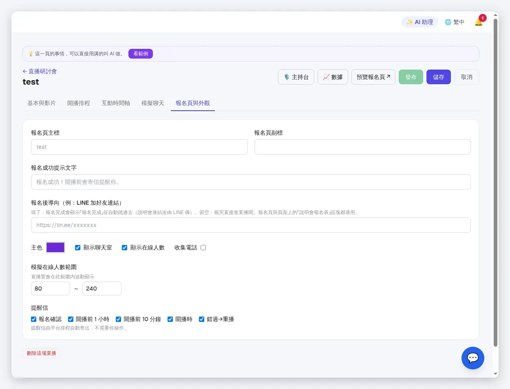The image size is (510, 389).
Task: Uncheck 開播前 1 小時 reminder
Action: (x=71, y=319)
